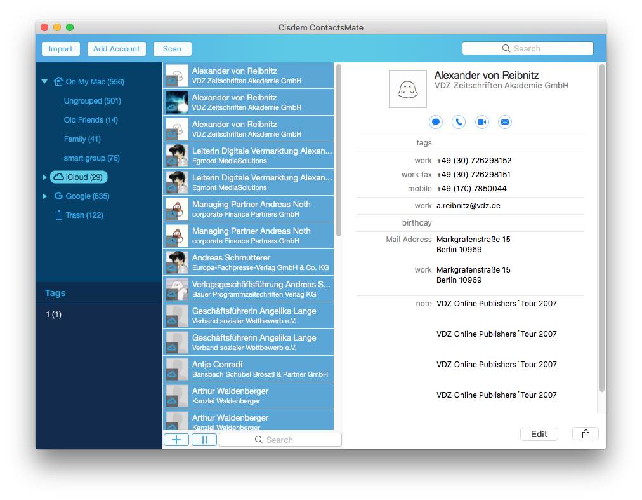Click work fax +49 (30) 726298151

coord(473,174)
